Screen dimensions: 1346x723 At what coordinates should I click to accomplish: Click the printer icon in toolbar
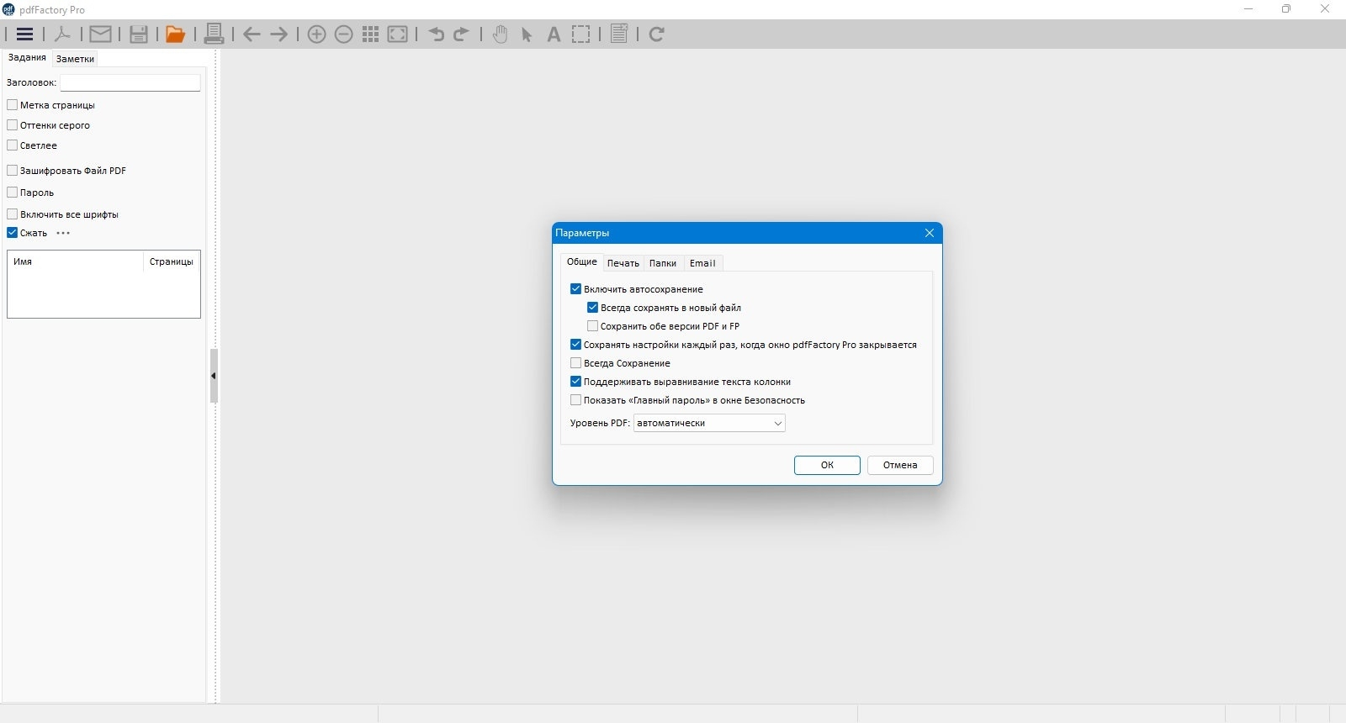pos(214,34)
